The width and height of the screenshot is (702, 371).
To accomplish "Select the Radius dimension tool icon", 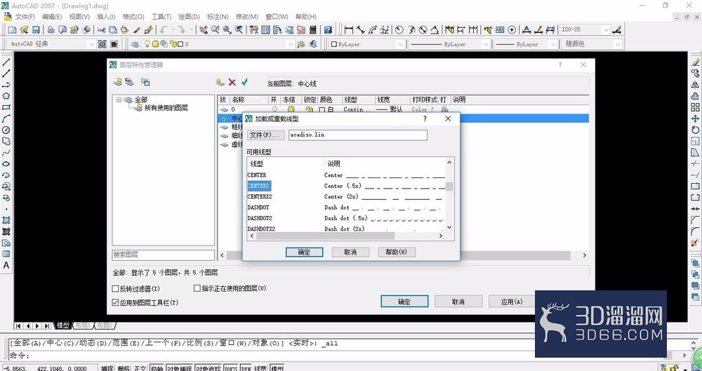I will 399,30.
